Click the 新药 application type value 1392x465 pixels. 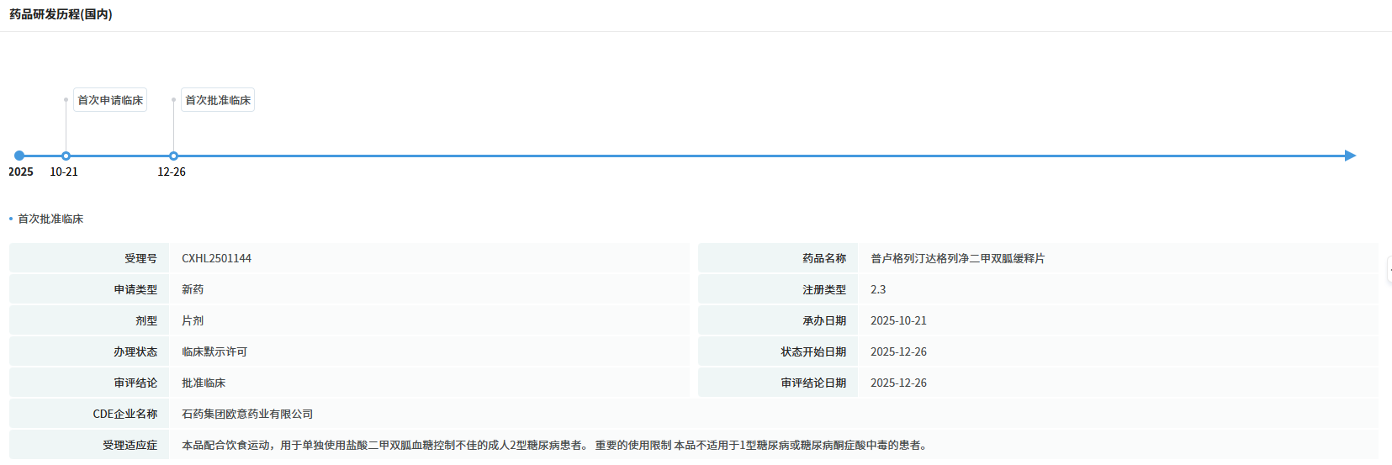(193, 289)
